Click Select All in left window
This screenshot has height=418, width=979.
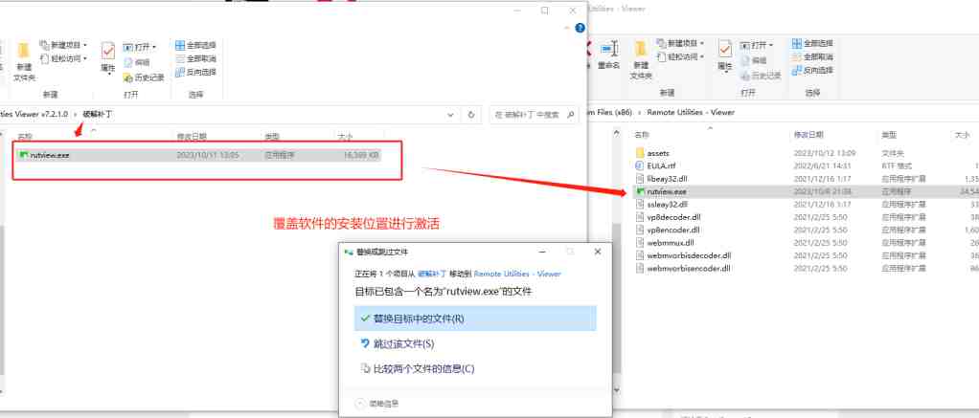(x=196, y=45)
